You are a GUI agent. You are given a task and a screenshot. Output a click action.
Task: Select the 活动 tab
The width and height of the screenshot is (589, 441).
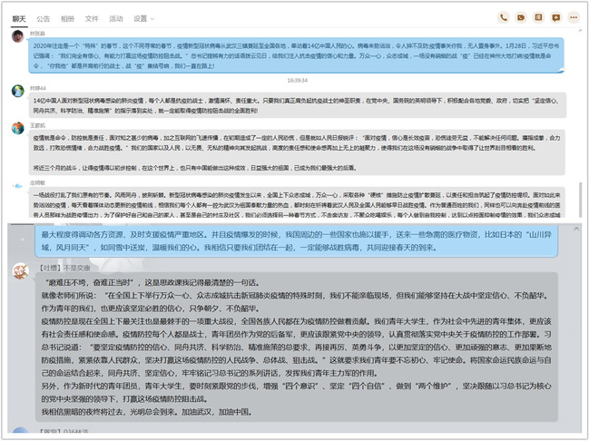pyautogui.click(x=115, y=18)
